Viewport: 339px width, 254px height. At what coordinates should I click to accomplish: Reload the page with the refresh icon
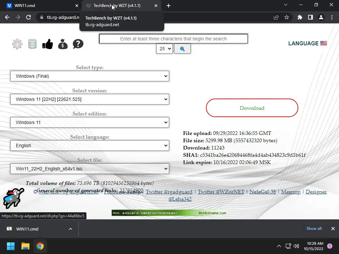(x=28, y=17)
